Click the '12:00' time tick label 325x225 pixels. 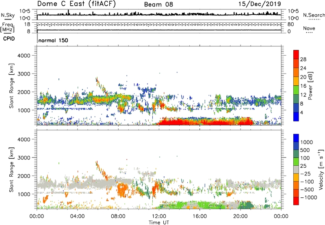coord(159,216)
